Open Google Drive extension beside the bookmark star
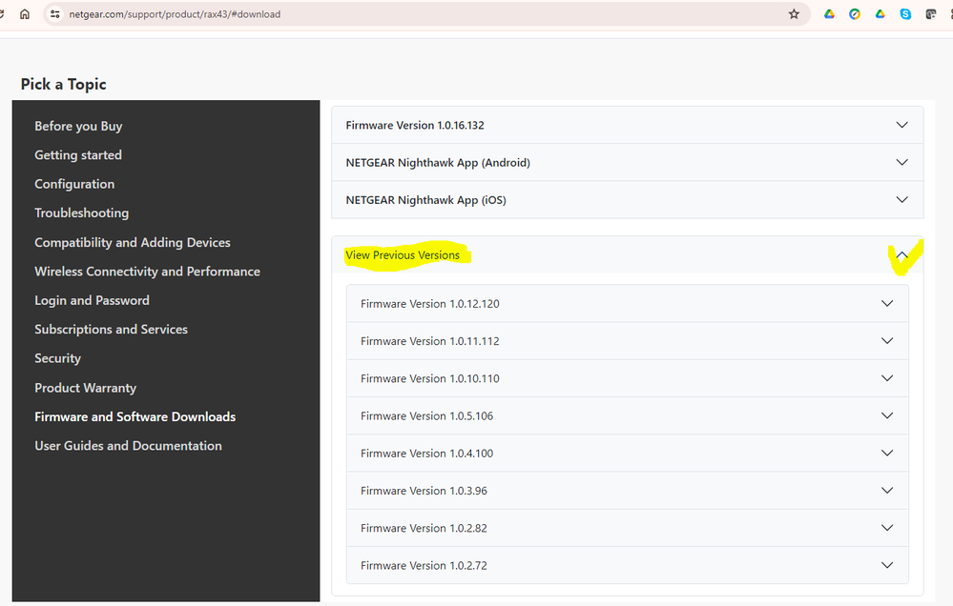 pos(829,14)
